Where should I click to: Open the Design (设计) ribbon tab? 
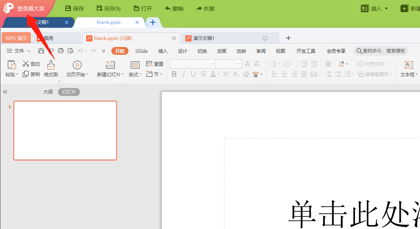coord(183,51)
